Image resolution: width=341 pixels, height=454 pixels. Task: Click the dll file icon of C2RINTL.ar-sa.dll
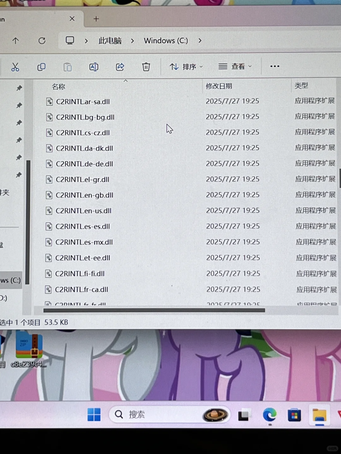tap(49, 102)
